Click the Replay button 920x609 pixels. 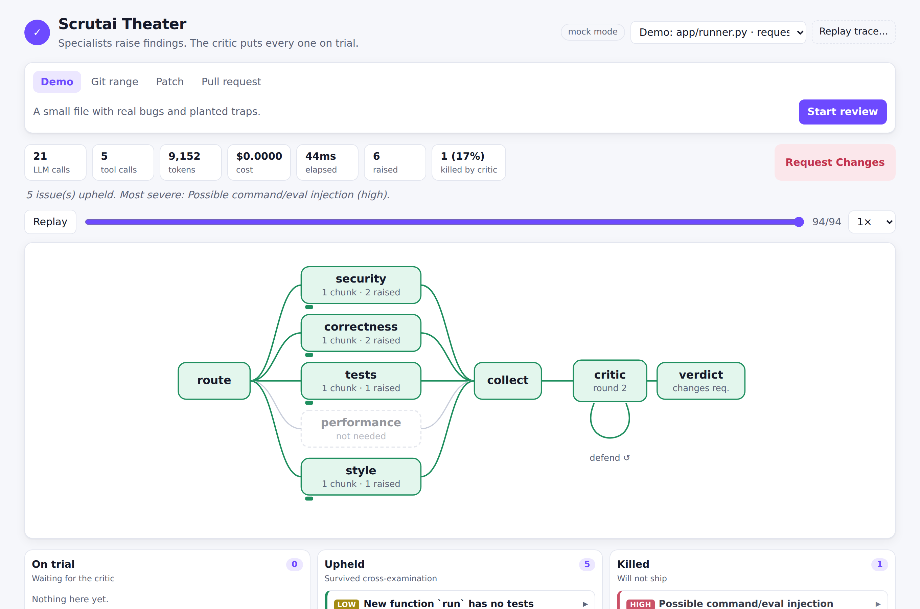50,222
